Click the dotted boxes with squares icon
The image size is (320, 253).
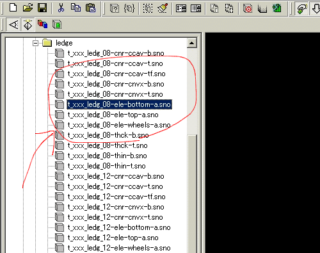point(229,8)
